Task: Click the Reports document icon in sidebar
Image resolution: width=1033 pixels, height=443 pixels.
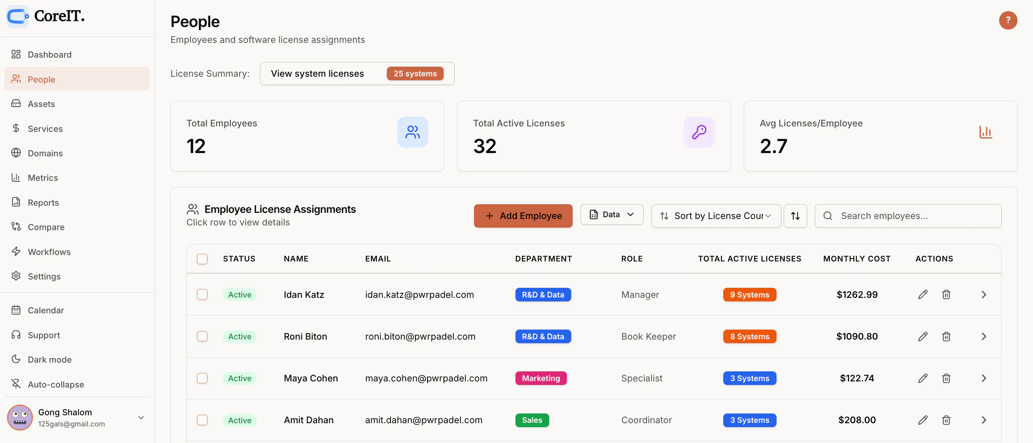Action: [16, 202]
